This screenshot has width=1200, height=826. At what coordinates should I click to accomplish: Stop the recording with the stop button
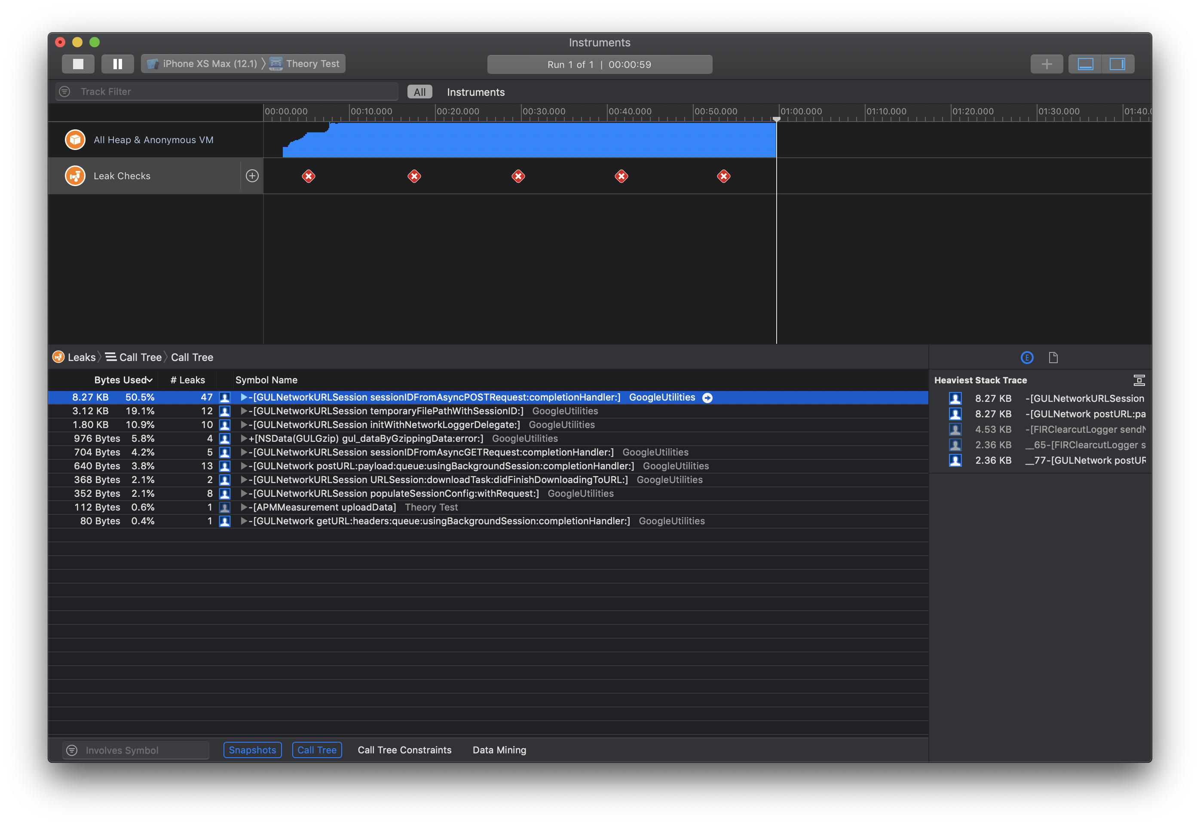pyautogui.click(x=78, y=64)
